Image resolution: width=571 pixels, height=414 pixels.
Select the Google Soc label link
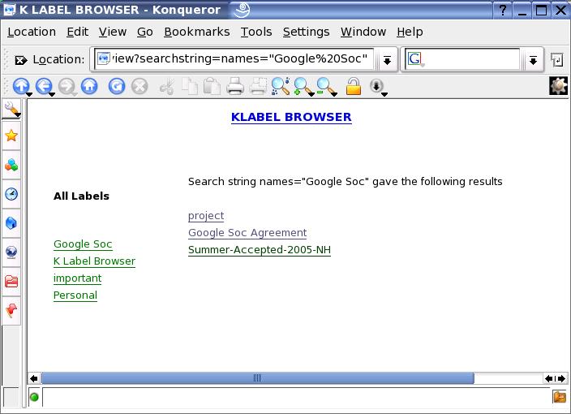point(83,244)
